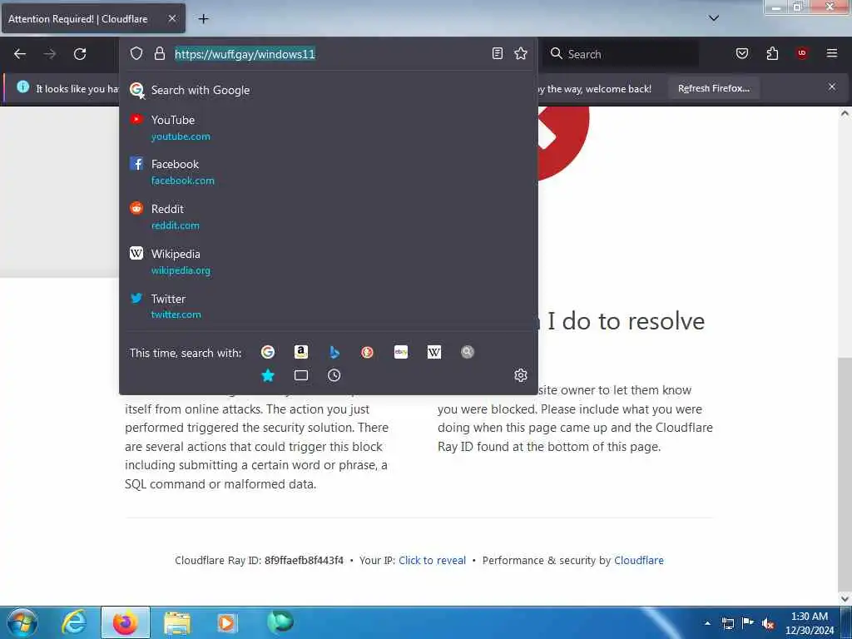Open the tracking protection shield icon
This screenshot has width=852, height=639.
click(136, 53)
